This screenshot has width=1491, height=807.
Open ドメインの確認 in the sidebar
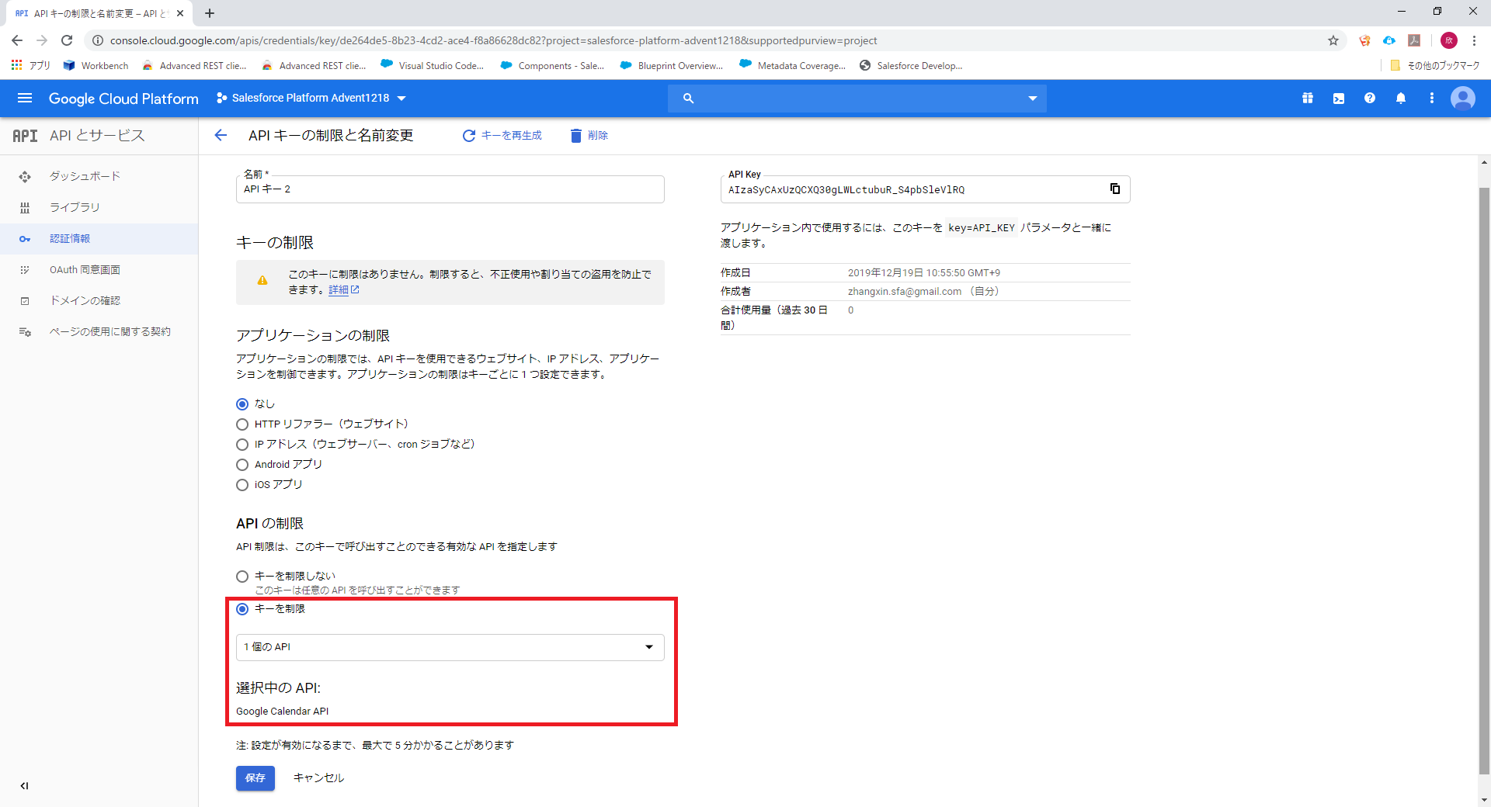coord(99,300)
